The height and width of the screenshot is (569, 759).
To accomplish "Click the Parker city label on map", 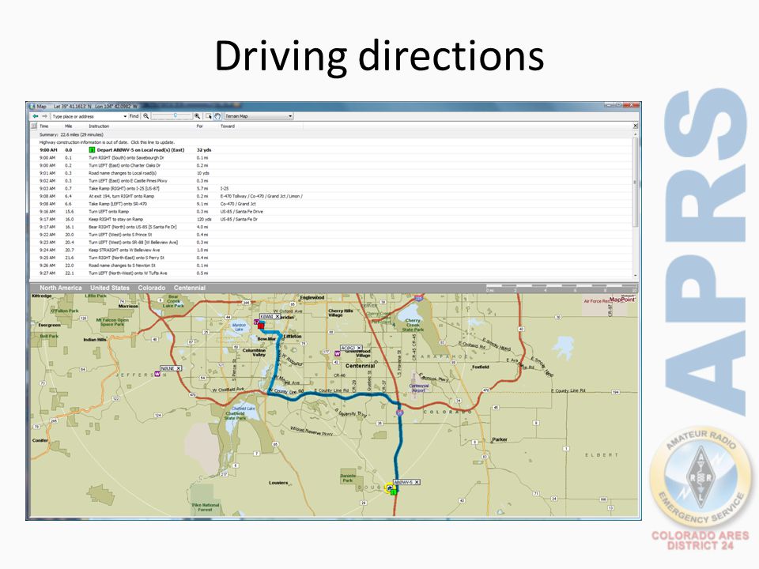I will tap(500, 440).
